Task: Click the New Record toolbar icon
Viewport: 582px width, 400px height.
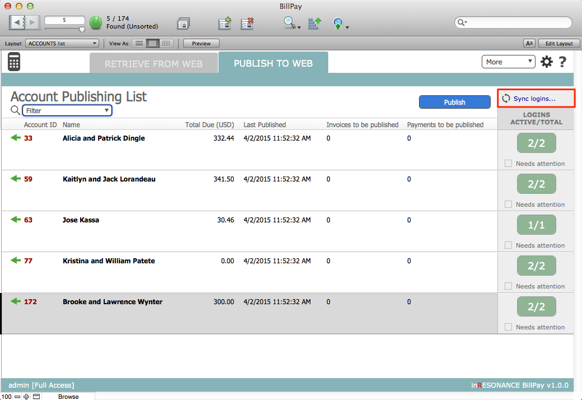Action: coord(225,23)
